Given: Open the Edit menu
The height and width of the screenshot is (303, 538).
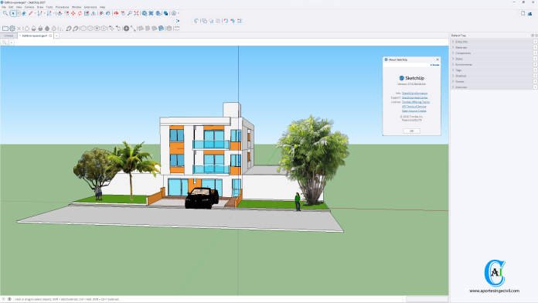Looking at the screenshot, I should [x=11, y=7].
